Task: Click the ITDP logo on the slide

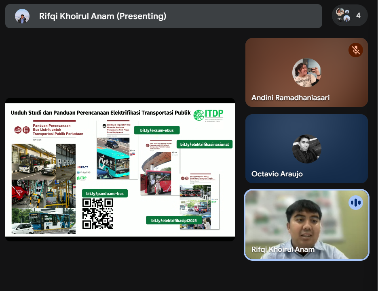Action: point(208,115)
